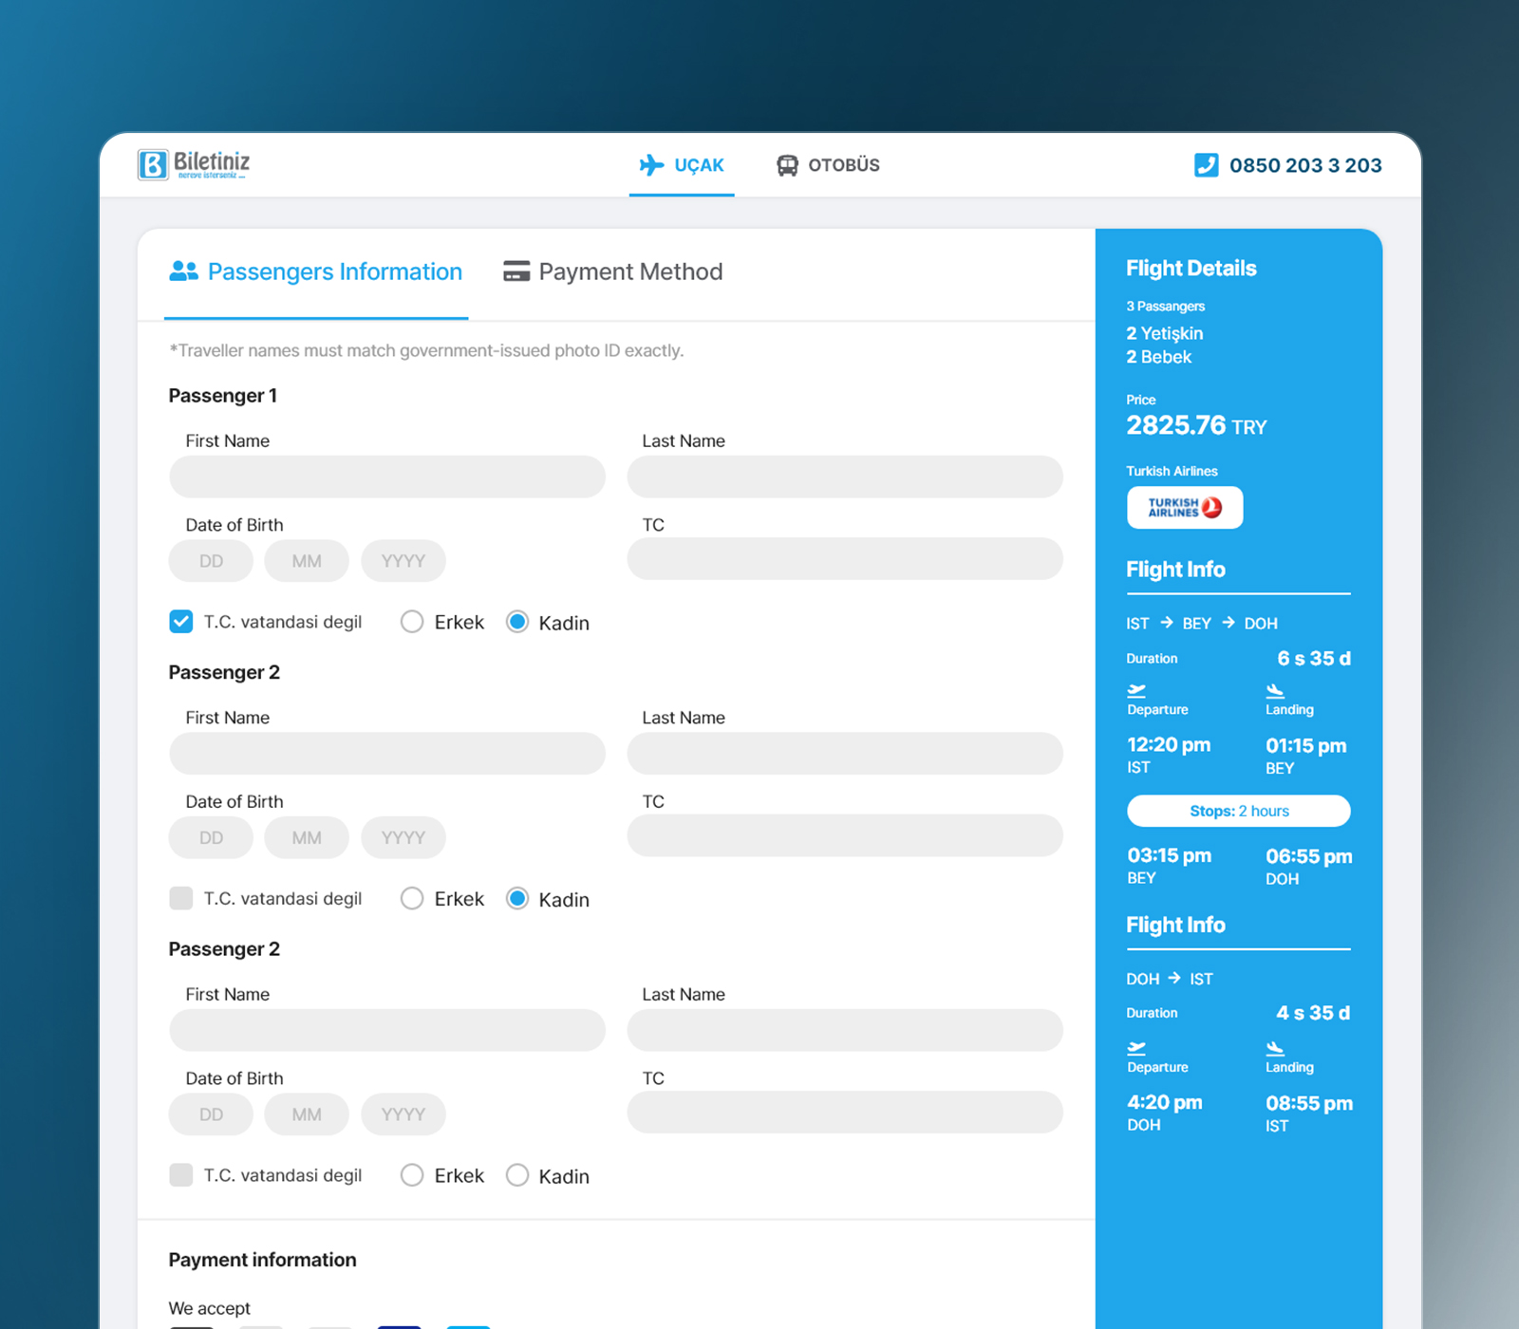The width and height of the screenshot is (1519, 1329).
Task: Click Passenger 1 MM birth month field
Action: pyautogui.click(x=307, y=561)
